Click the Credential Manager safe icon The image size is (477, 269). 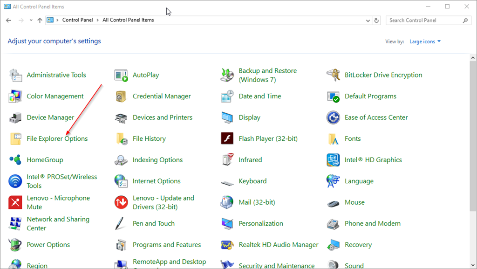click(121, 97)
